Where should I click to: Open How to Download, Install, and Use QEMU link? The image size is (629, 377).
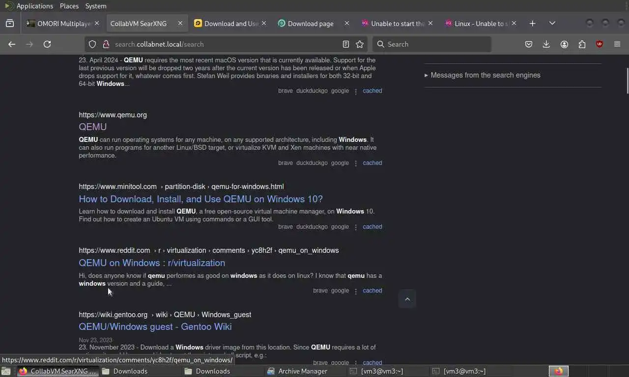pyautogui.click(x=200, y=199)
